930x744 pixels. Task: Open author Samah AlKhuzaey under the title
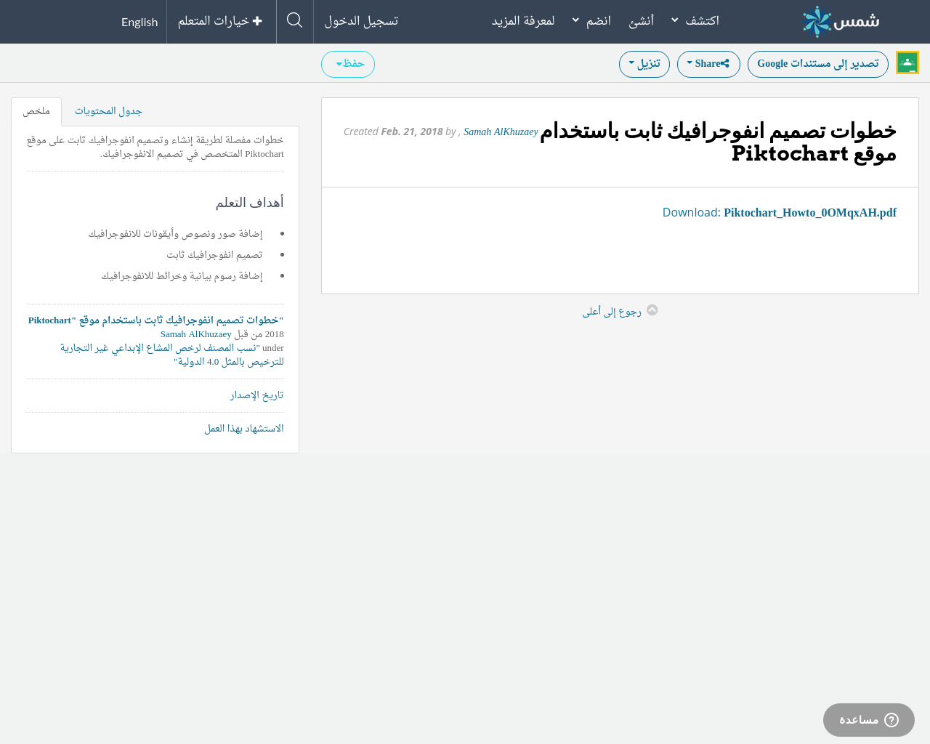click(501, 132)
